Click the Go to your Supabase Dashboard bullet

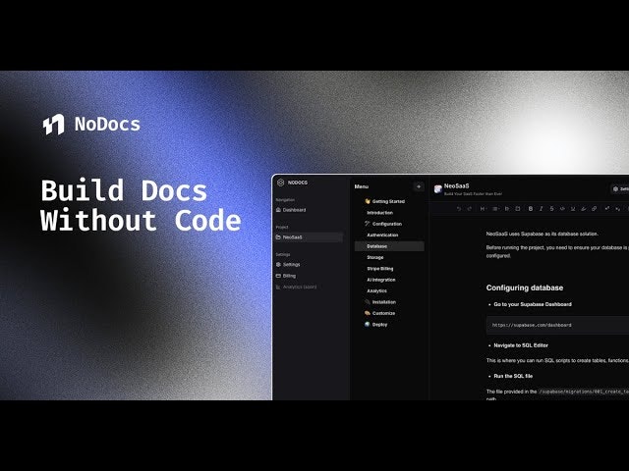click(533, 304)
